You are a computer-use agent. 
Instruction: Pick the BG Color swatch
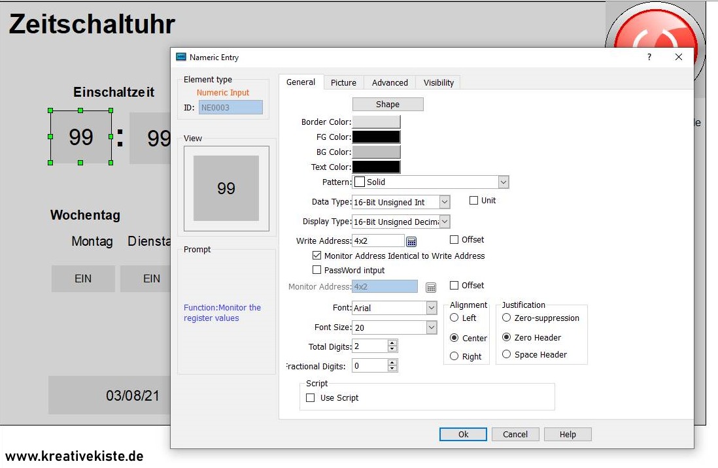(376, 152)
